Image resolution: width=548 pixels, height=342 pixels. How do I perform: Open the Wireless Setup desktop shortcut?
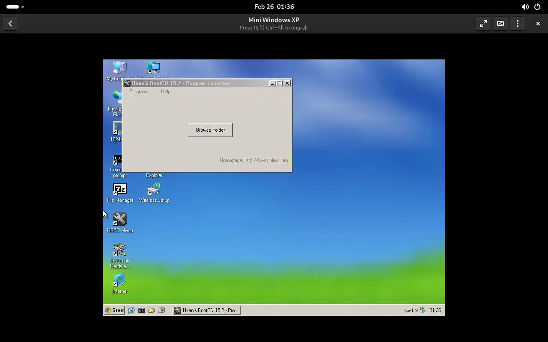click(154, 193)
